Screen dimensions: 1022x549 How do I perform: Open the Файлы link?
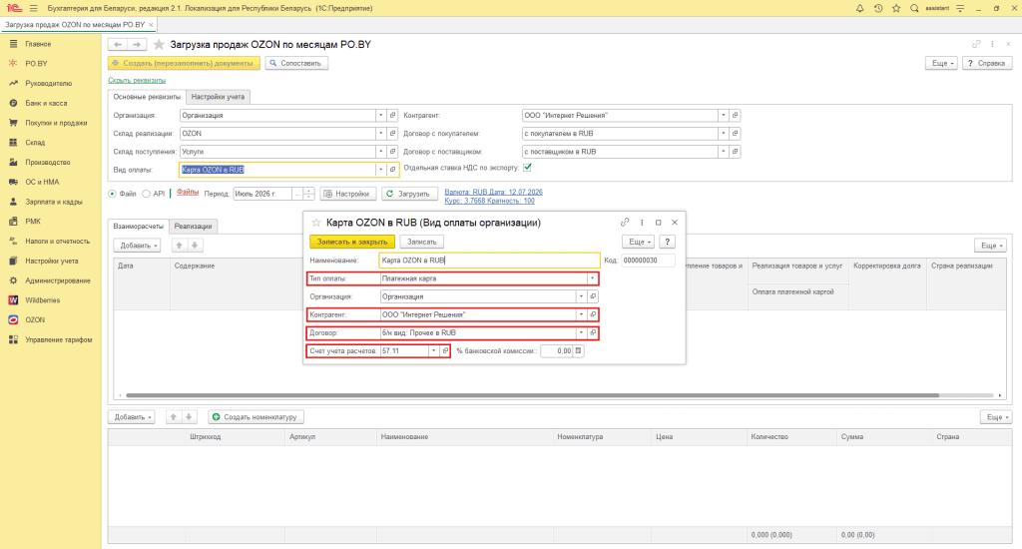188,193
